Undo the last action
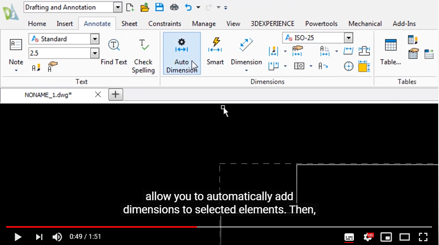 (188, 7)
